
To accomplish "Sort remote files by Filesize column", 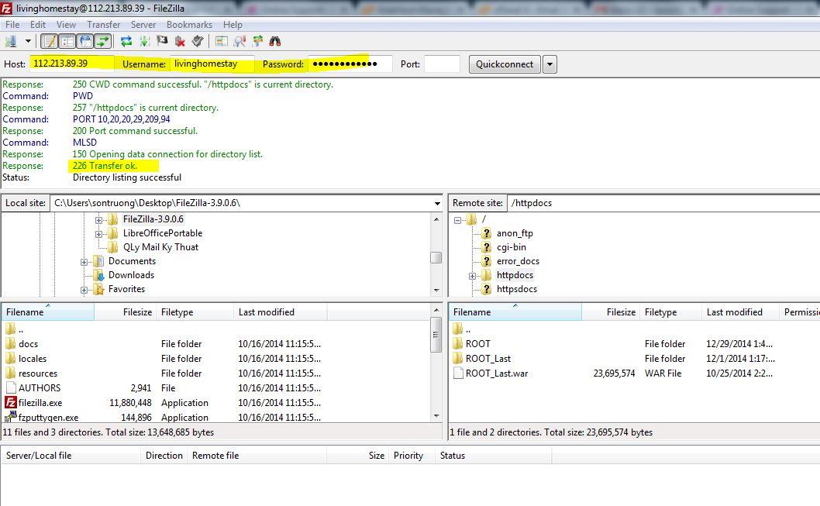I will 610,312.
